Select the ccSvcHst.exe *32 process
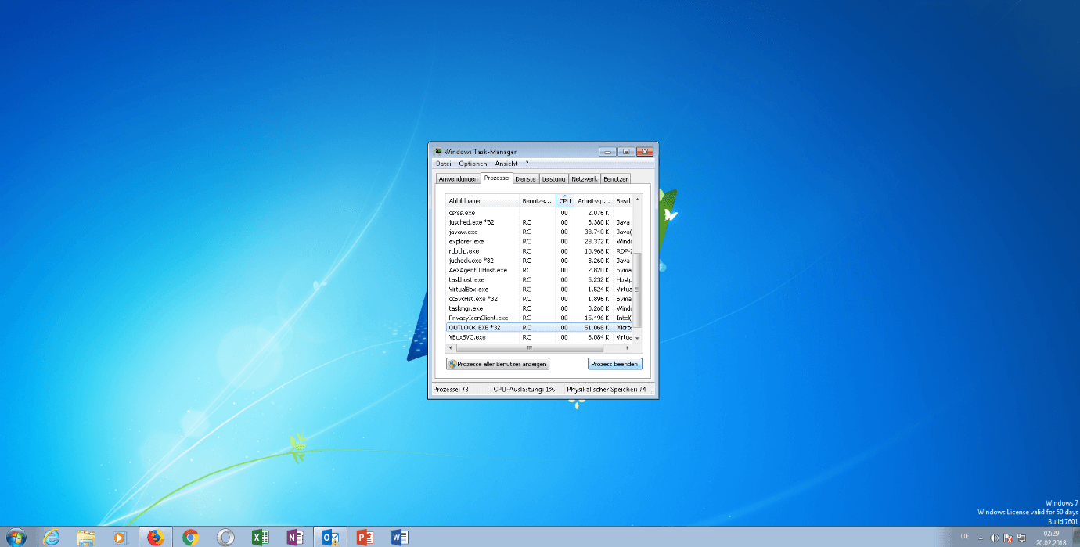Screen dimensions: 1080x547 (539, 299)
